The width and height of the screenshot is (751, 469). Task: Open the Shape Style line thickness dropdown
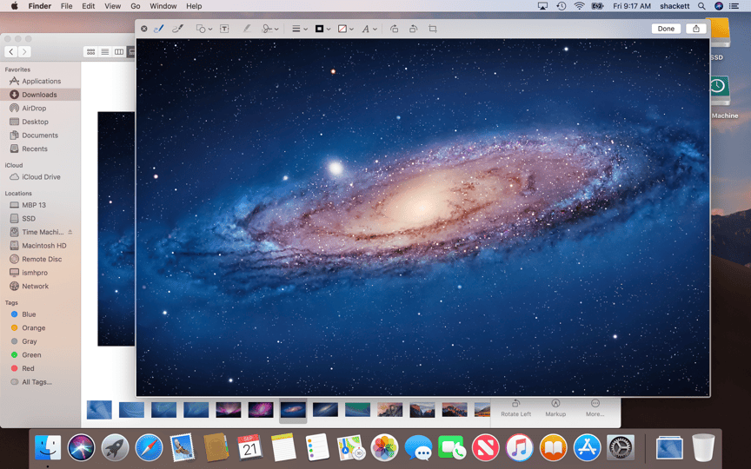(x=300, y=29)
